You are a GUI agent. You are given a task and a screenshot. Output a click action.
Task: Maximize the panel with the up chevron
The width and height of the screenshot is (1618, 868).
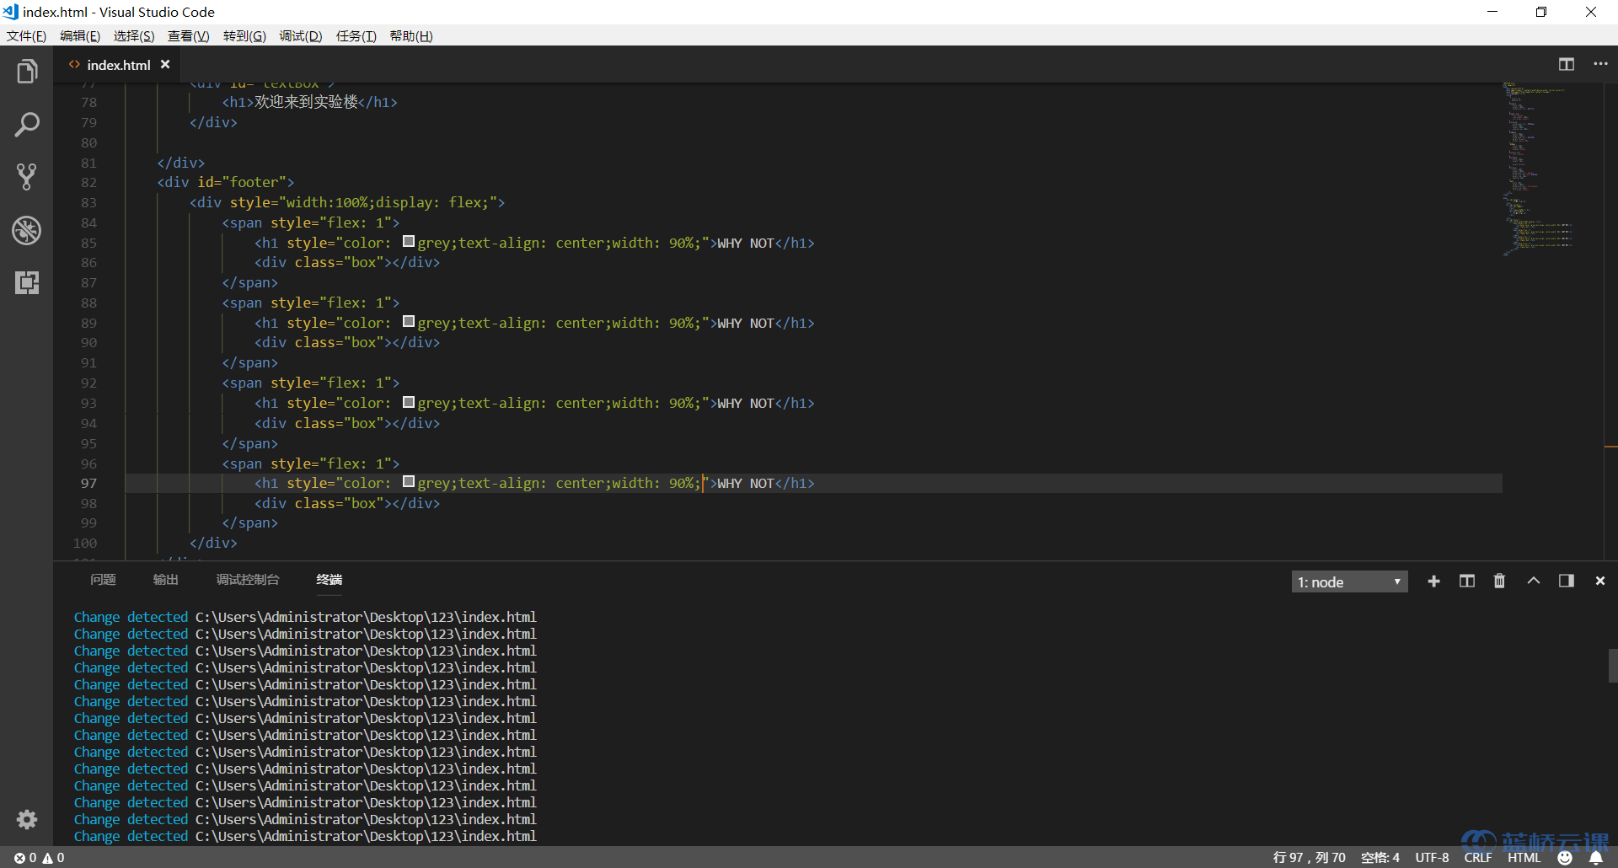click(1533, 581)
